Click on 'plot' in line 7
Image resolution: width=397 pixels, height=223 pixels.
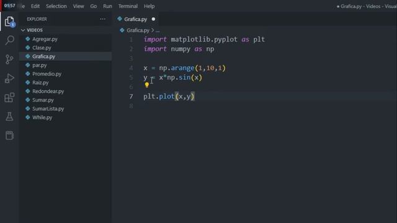tap(167, 97)
